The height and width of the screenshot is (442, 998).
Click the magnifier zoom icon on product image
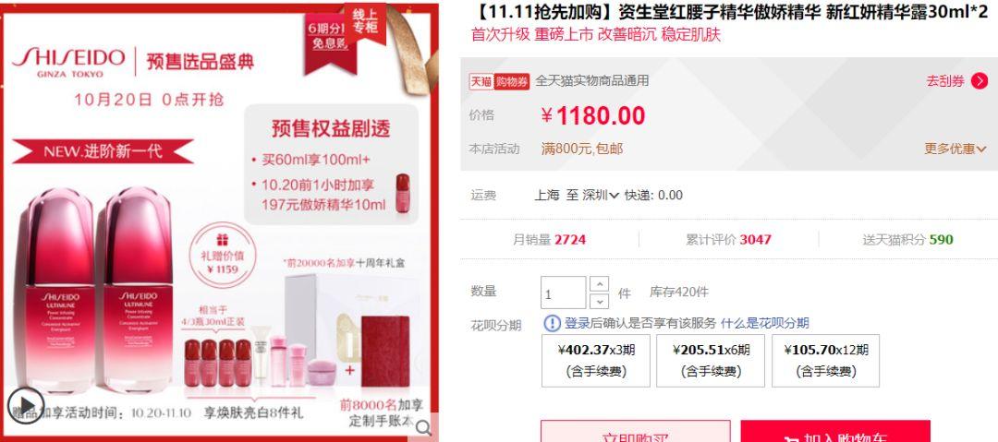(423, 426)
